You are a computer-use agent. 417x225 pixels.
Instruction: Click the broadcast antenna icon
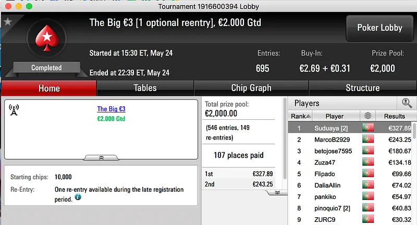pos(14,110)
